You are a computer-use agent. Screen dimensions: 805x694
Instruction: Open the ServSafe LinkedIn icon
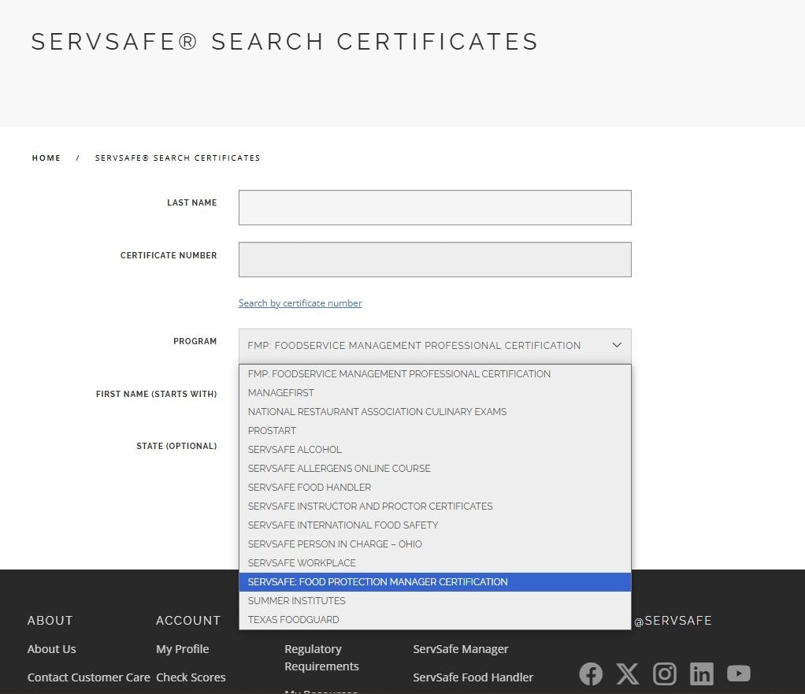[701, 674]
